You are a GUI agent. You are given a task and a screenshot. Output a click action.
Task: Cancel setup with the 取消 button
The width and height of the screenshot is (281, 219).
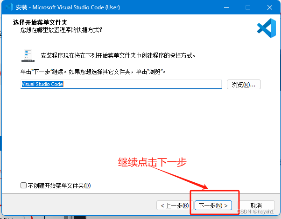click(x=256, y=206)
